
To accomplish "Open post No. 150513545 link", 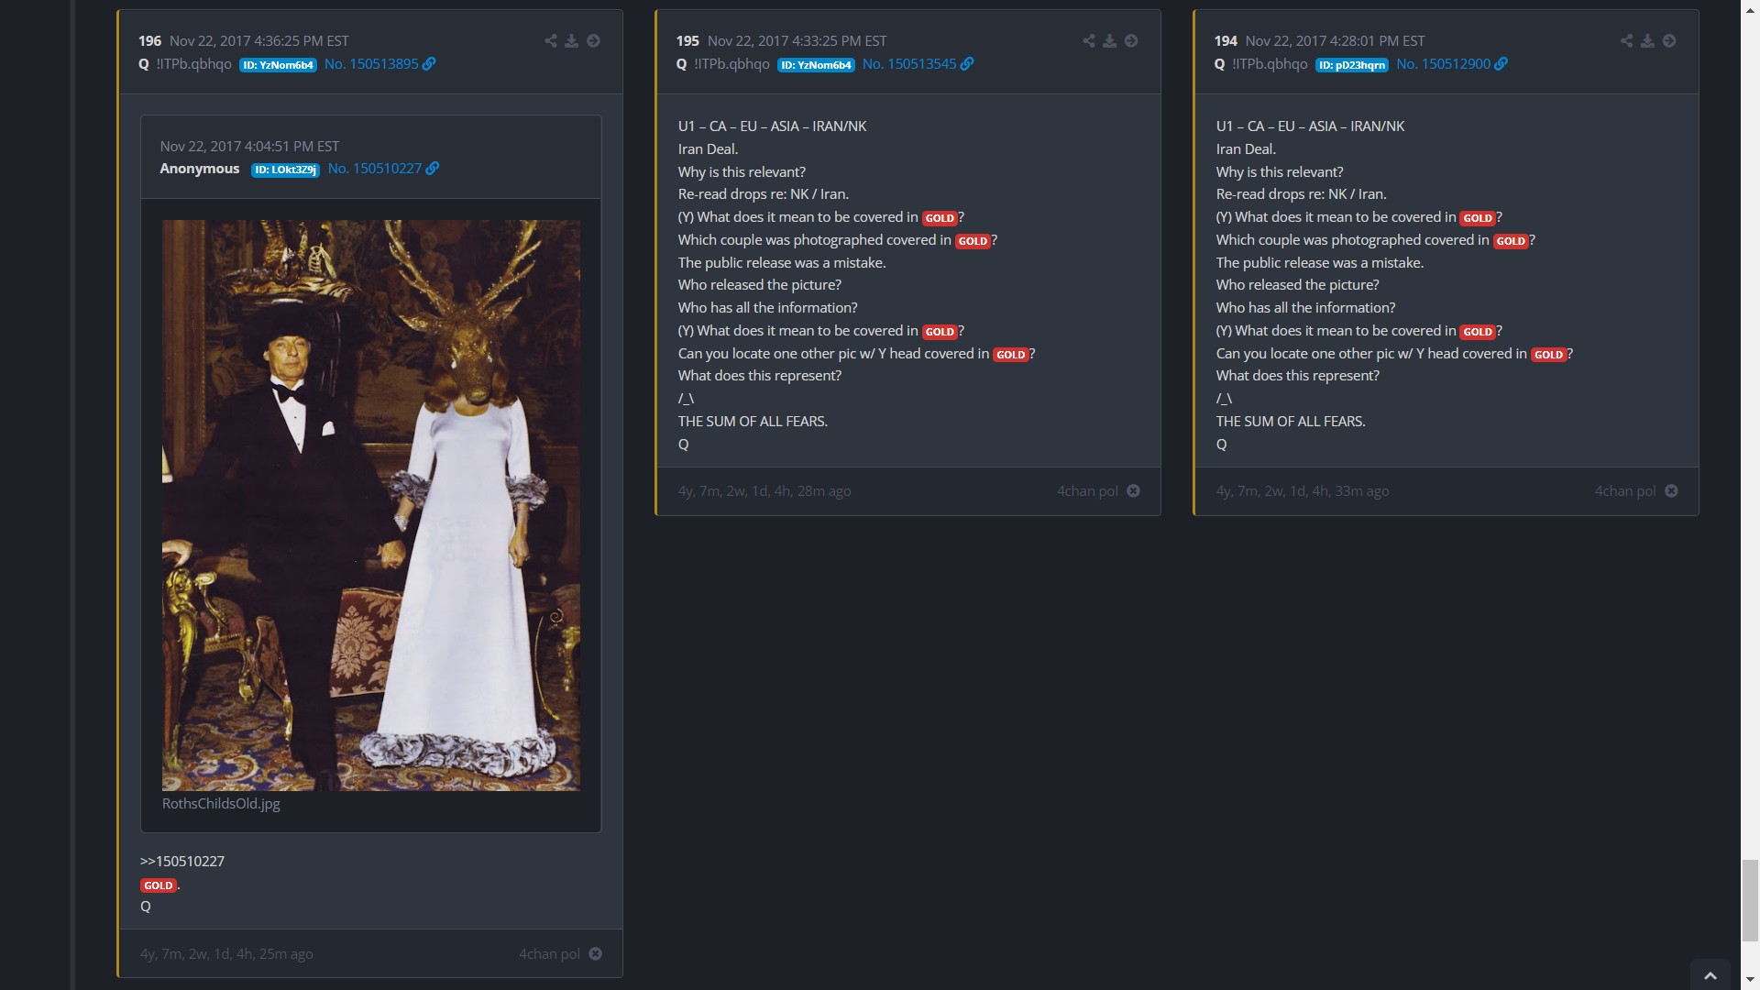I will (909, 64).
